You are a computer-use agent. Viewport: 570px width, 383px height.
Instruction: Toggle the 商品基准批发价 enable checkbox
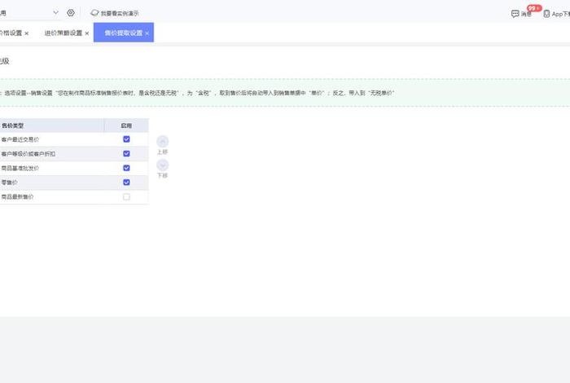pos(126,168)
